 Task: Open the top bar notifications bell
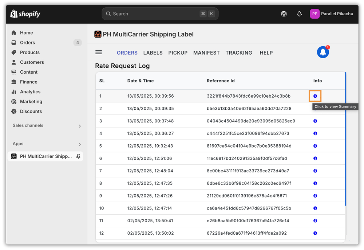pos(299,14)
